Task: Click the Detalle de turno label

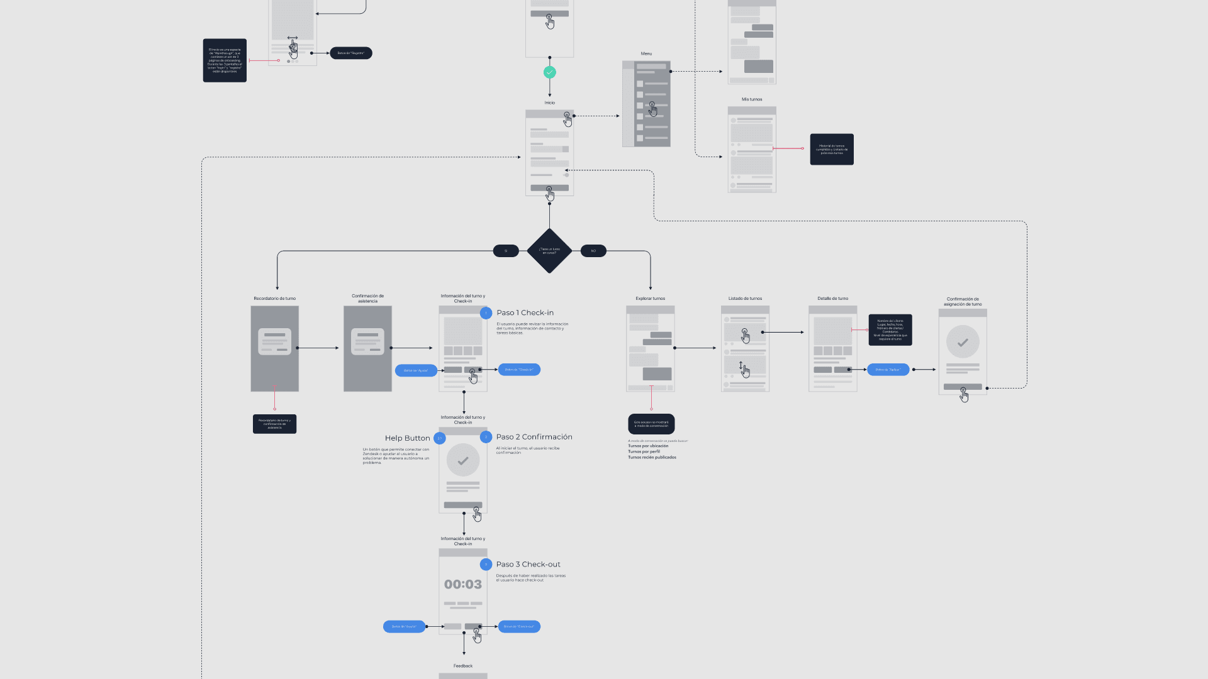Action: click(x=833, y=299)
